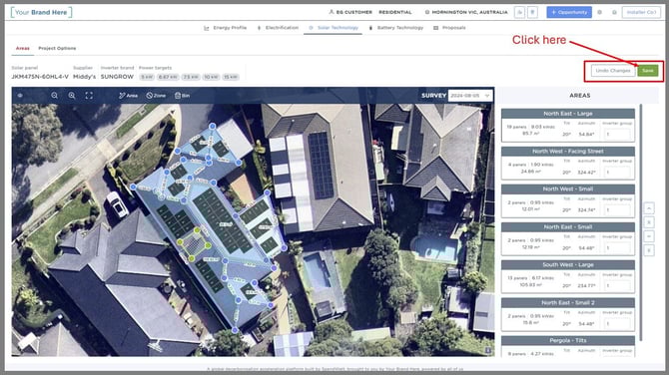Edit inverter group for North West - Small
This screenshot has height=375, width=669.
(617, 210)
